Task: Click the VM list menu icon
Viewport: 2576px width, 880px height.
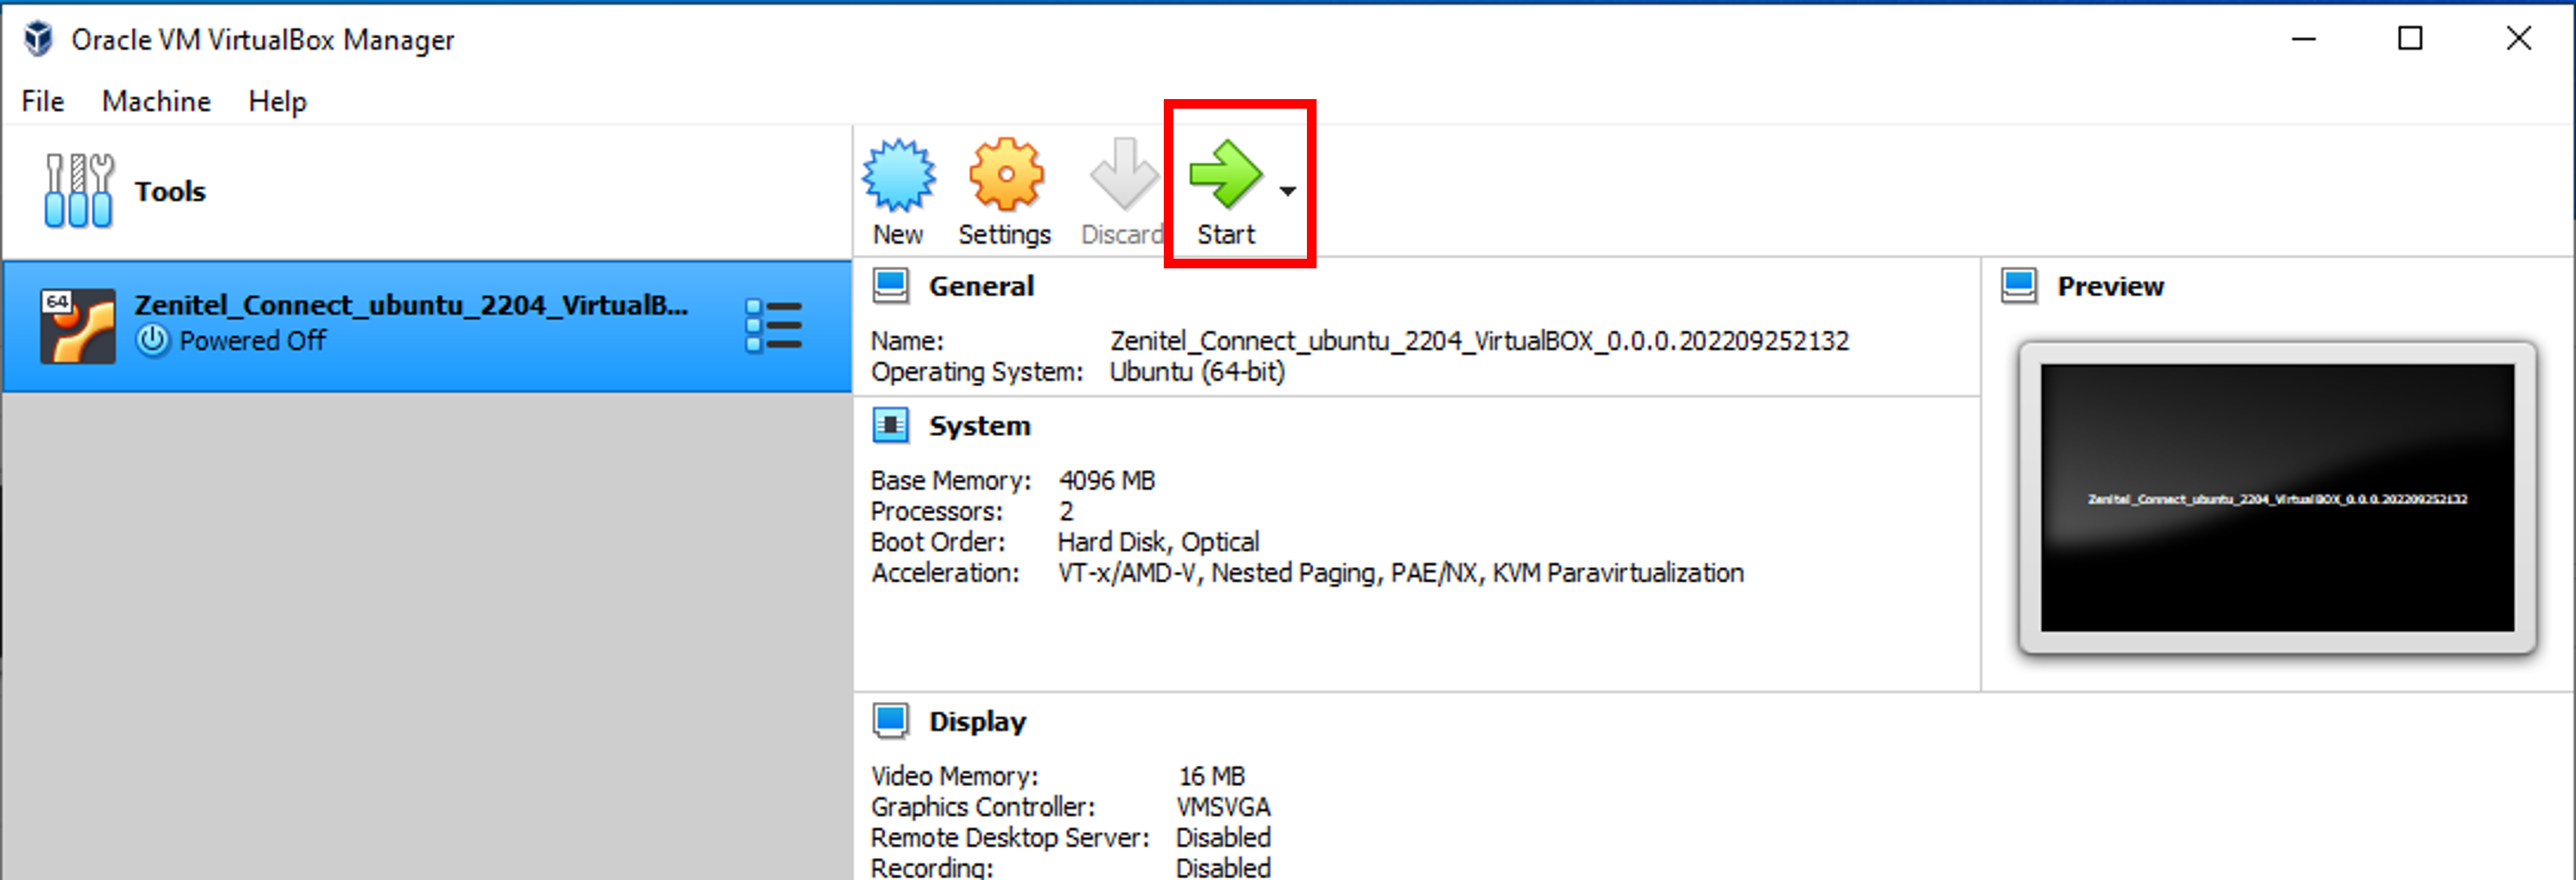Action: click(x=773, y=326)
